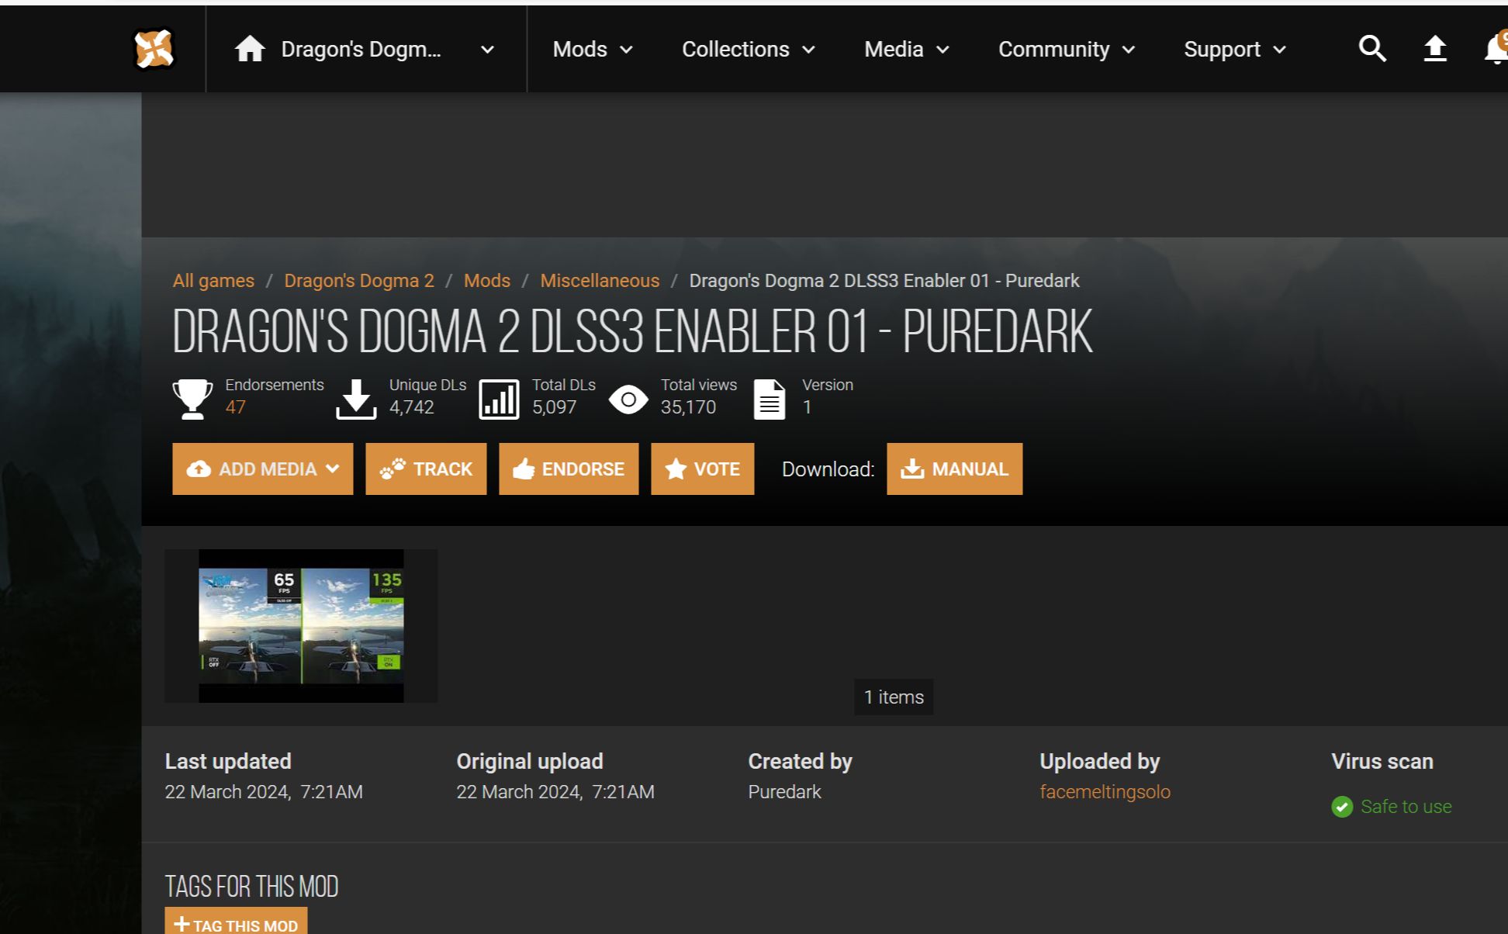Track this mod with the Track button
1508x934 pixels.
[x=426, y=469]
